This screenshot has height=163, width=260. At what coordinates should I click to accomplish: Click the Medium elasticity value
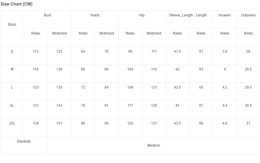154,145
